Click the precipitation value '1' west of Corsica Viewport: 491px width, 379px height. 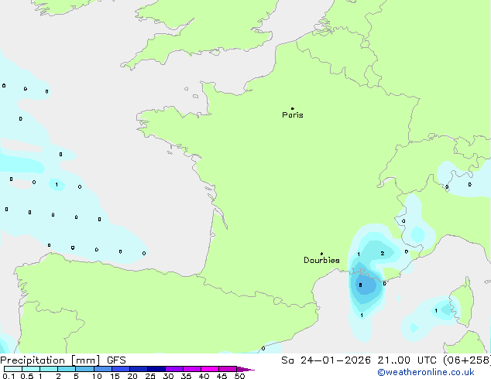(436, 310)
